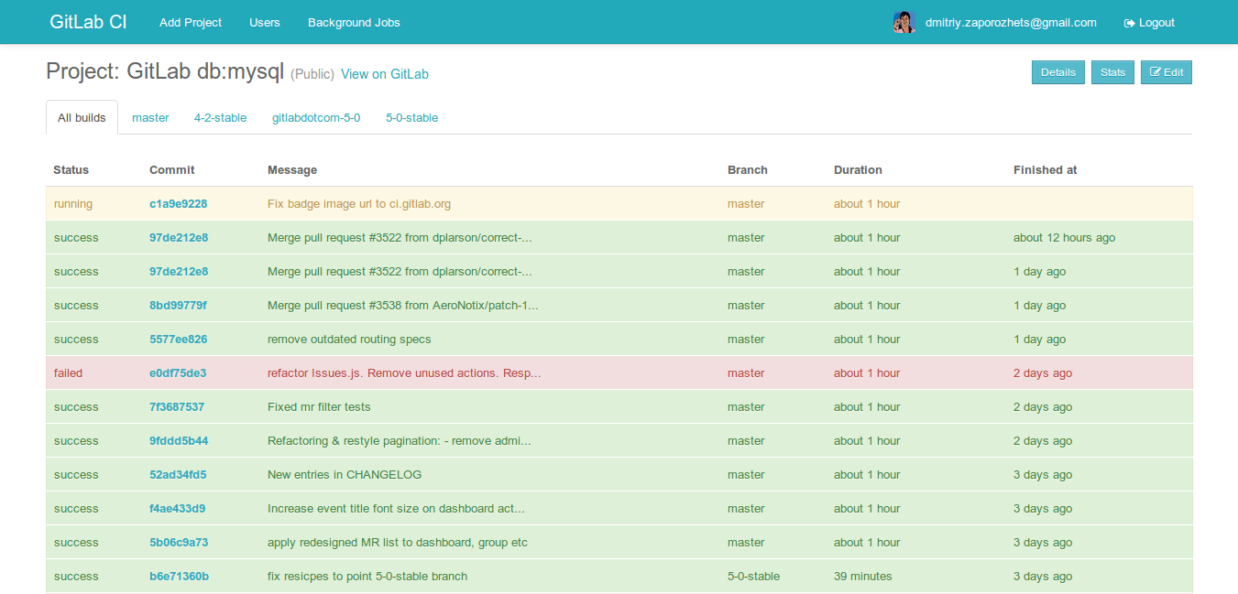Viewport: 1238px width, 594px height.
Task: Open the View on GitLab link
Action: [384, 74]
